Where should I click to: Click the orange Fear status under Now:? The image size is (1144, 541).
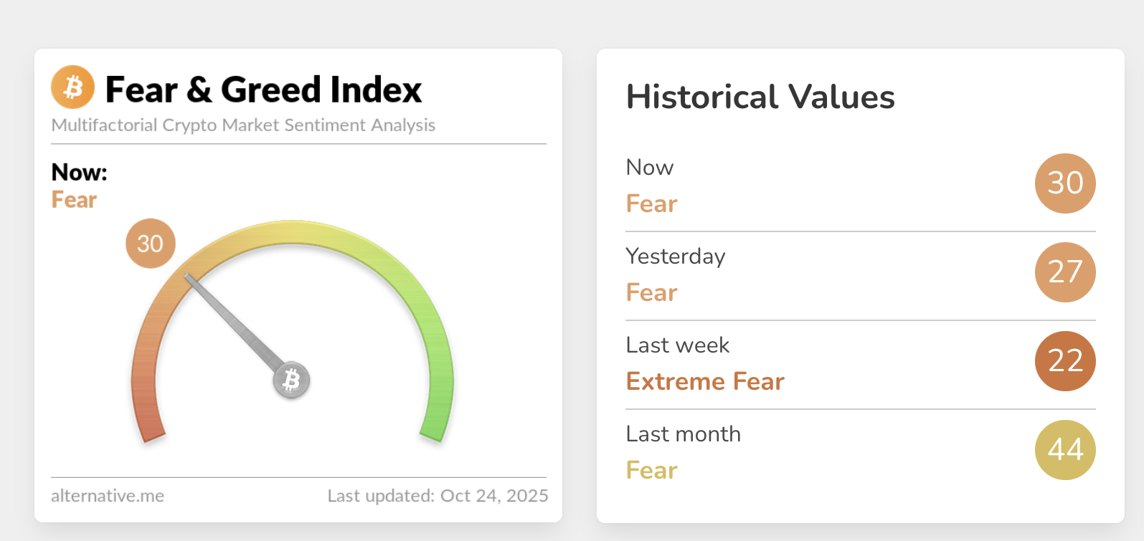pyautogui.click(x=74, y=200)
